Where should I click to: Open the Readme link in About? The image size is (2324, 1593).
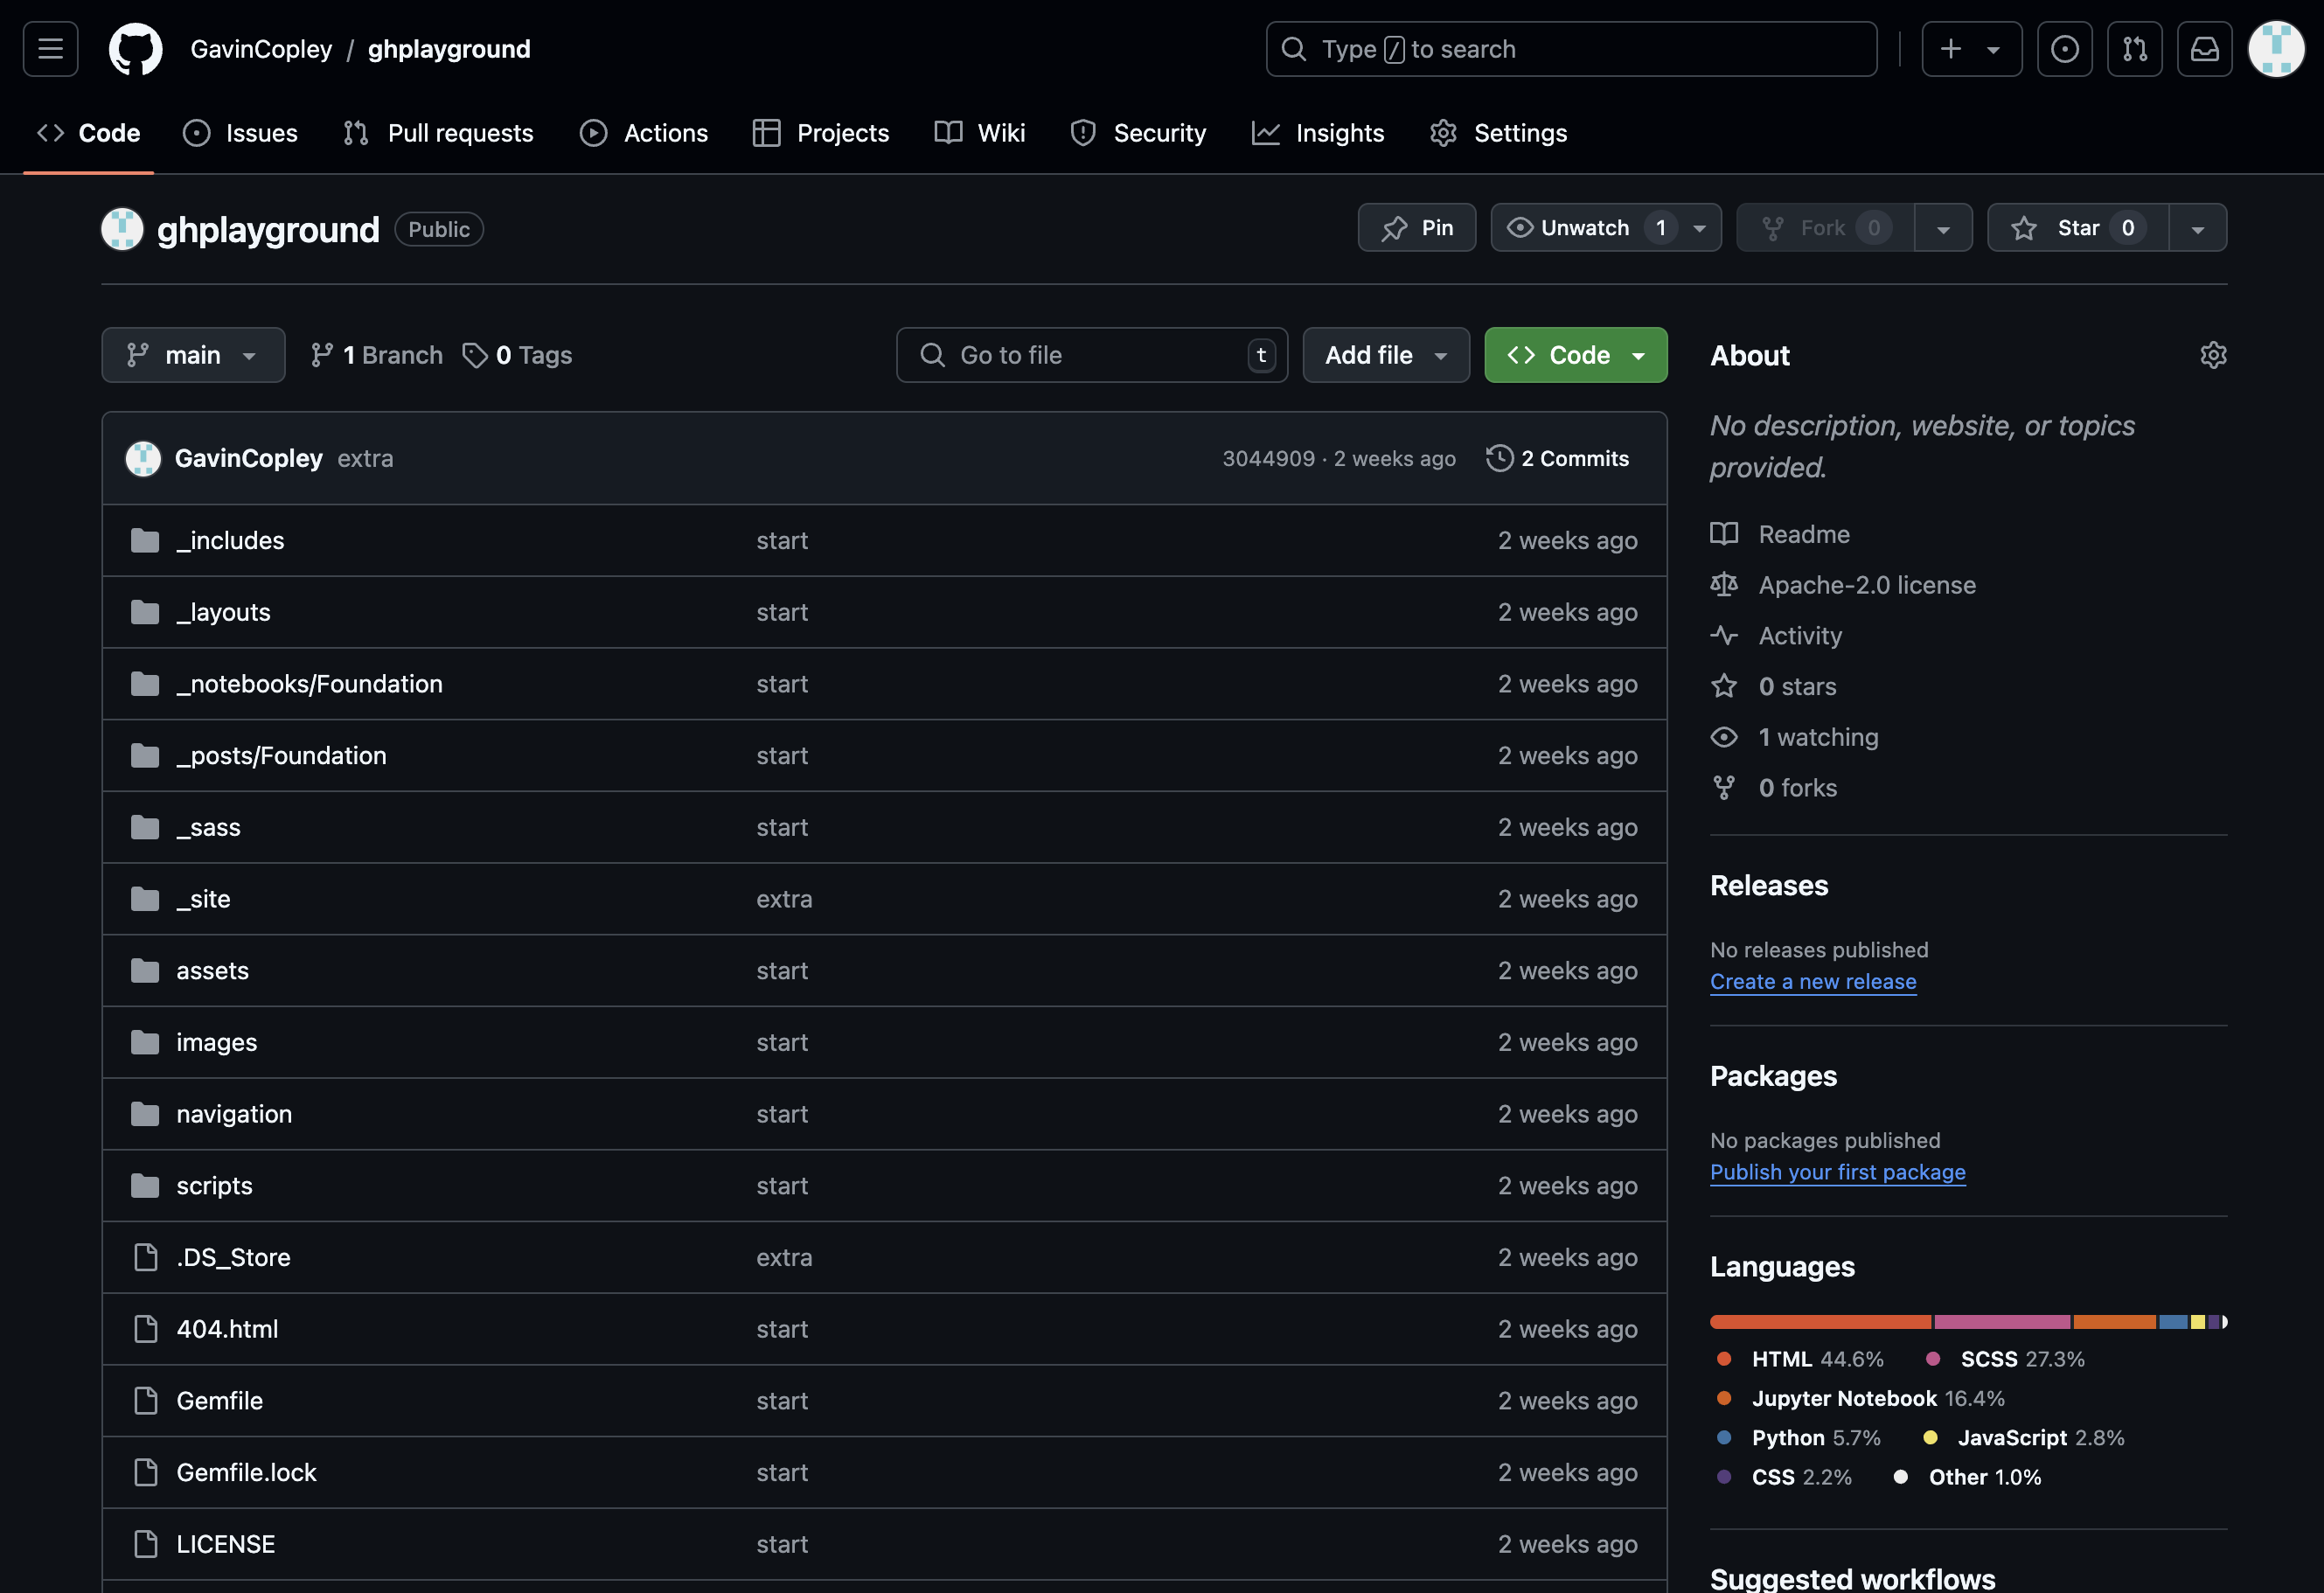click(x=1780, y=534)
